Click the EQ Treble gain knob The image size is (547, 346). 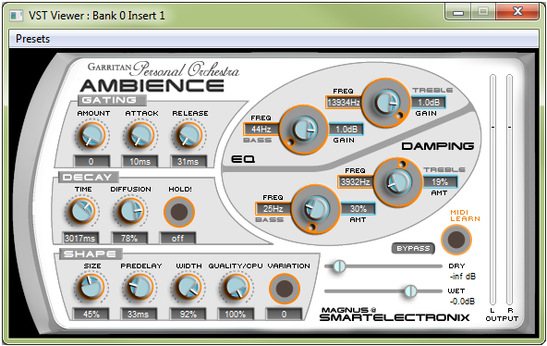click(385, 103)
